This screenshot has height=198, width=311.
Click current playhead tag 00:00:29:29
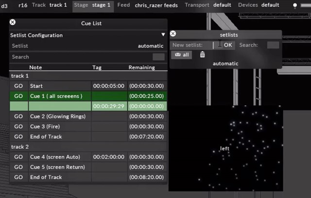[109, 106]
